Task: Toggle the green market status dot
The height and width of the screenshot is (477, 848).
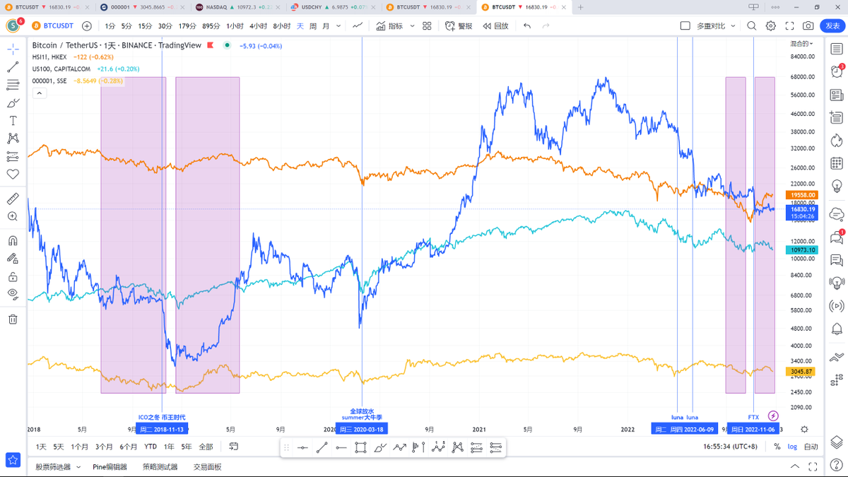Action: pyautogui.click(x=226, y=45)
